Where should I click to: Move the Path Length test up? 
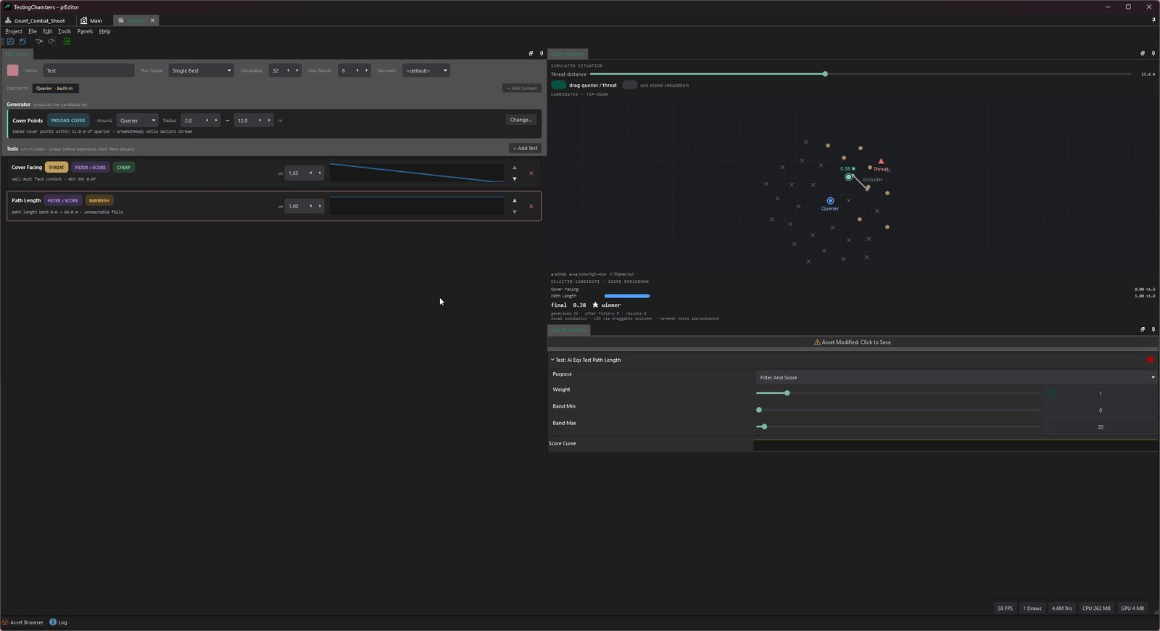[515, 200]
